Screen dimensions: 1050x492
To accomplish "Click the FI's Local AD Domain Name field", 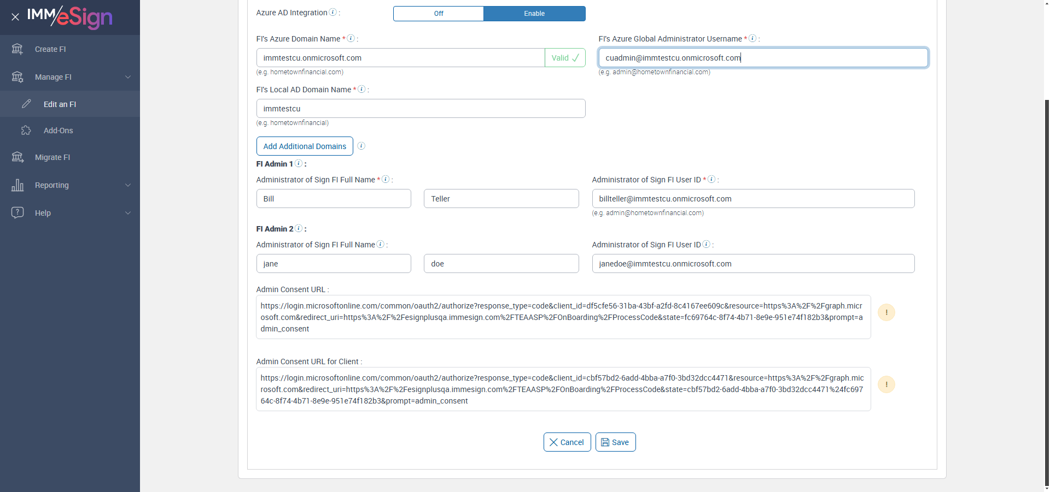I will pyautogui.click(x=421, y=109).
